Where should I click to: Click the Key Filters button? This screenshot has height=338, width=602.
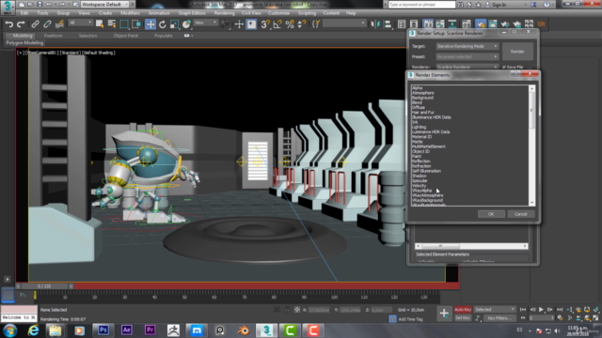499,318
